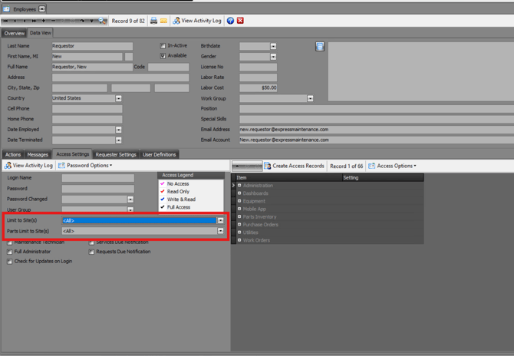
Task: Toggle the In-Active checkbox
Action: click(163, 46)
